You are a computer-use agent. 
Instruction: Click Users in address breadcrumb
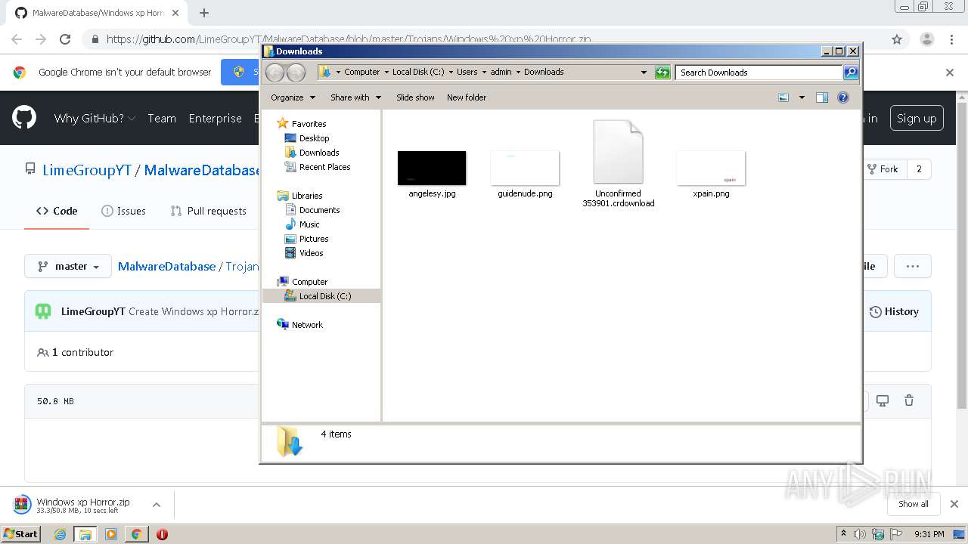click(467, 73)
